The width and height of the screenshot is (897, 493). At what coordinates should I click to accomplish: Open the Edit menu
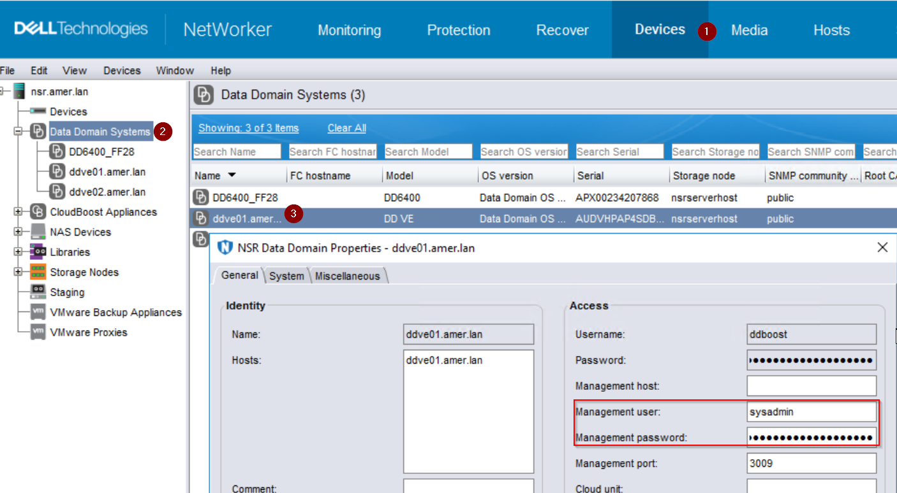pyautogui.click(x=39, y=71)
